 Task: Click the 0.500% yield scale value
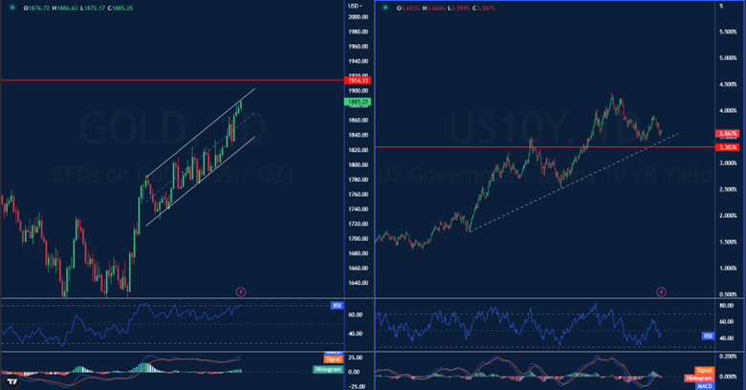(x=728, y=294)
